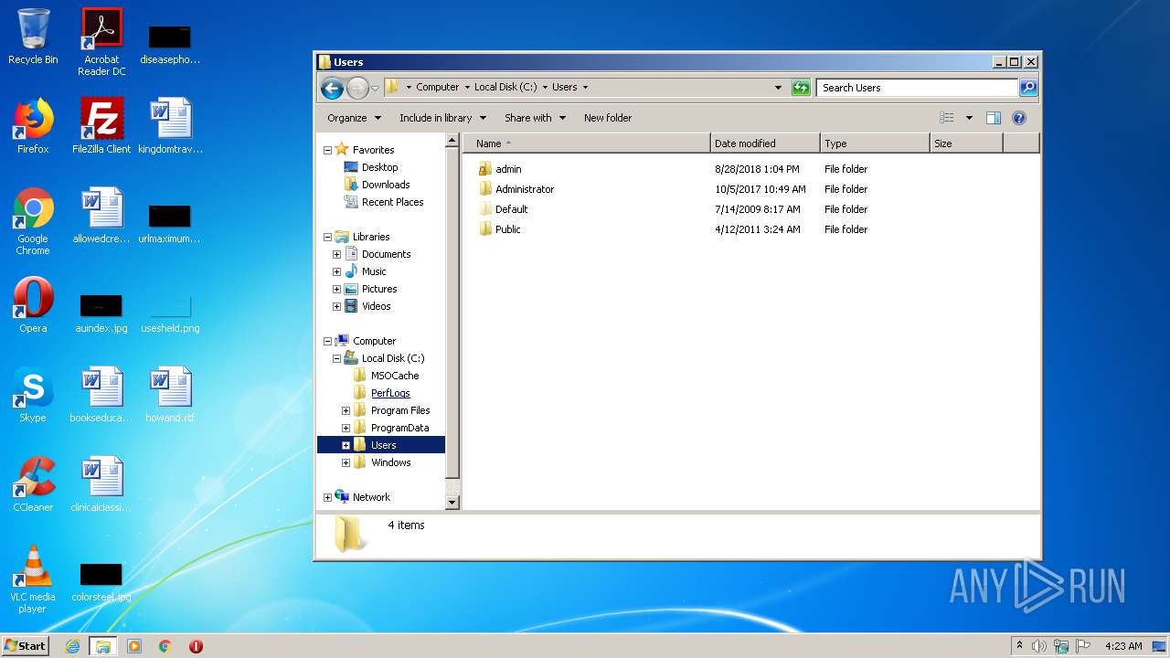
Task: Select MSOCache folder in tree
Action: tap(386, 376)
